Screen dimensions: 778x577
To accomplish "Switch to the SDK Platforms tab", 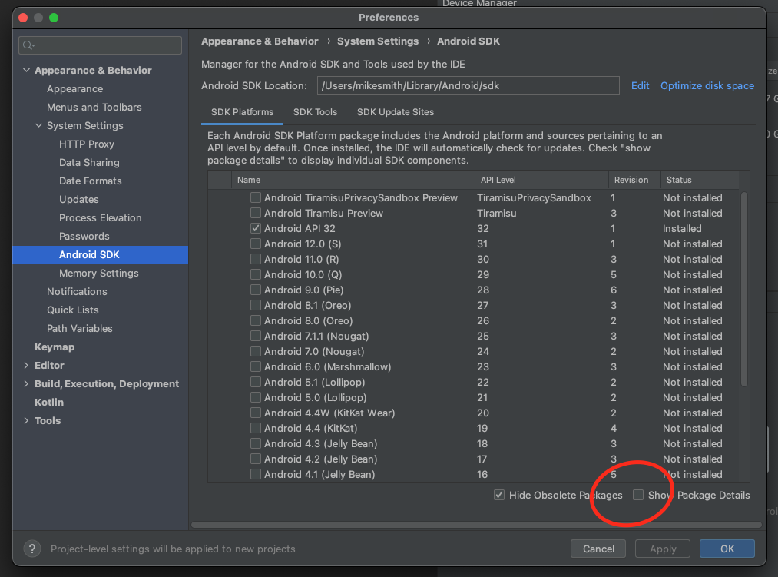I will click(242, 112).
